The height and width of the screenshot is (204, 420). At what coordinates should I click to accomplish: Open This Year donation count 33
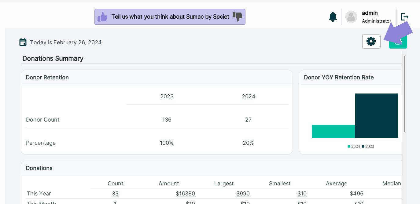(115, 194)
